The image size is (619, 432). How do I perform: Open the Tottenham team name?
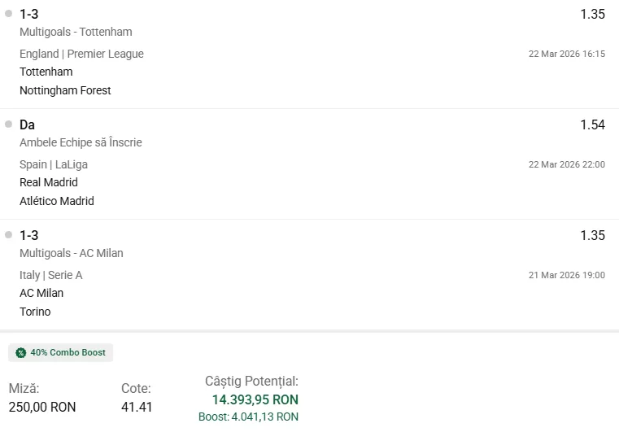point(46,72)
